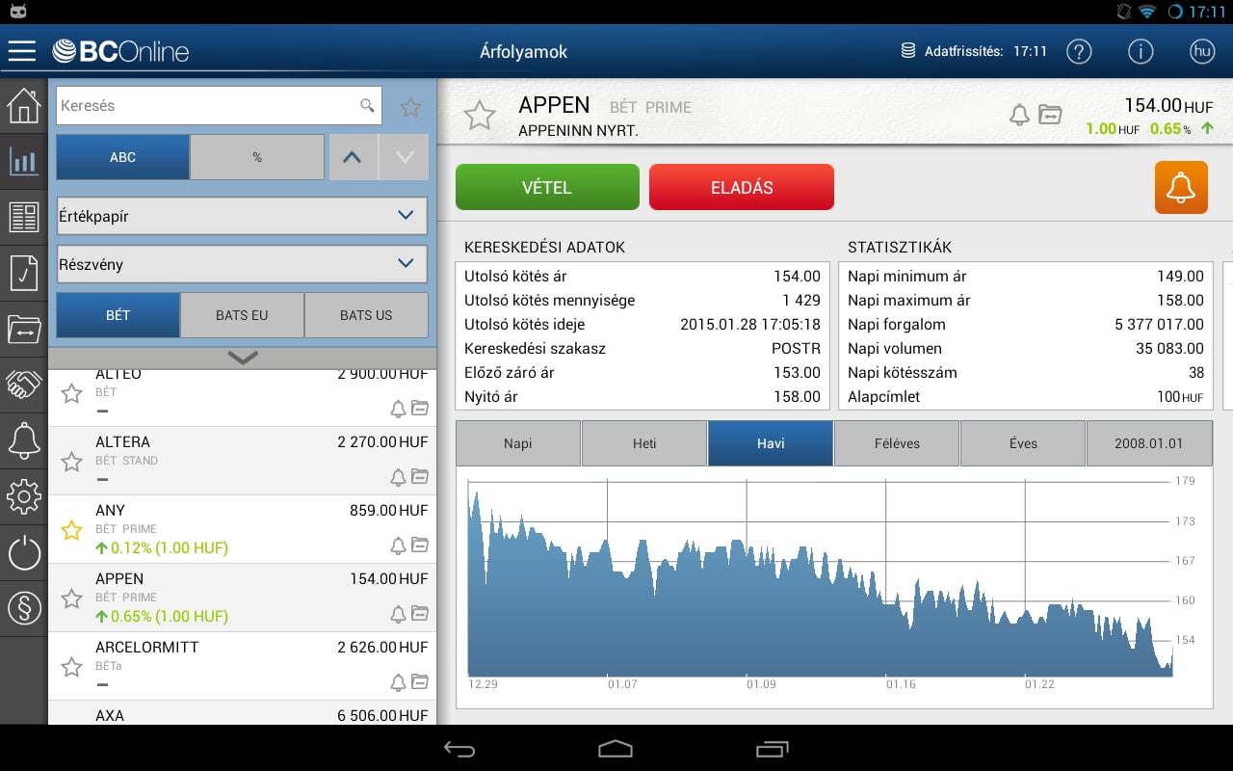Switch chart to Havi
The width and height of the screenshot is (1233, 771).
click(771, 443)
